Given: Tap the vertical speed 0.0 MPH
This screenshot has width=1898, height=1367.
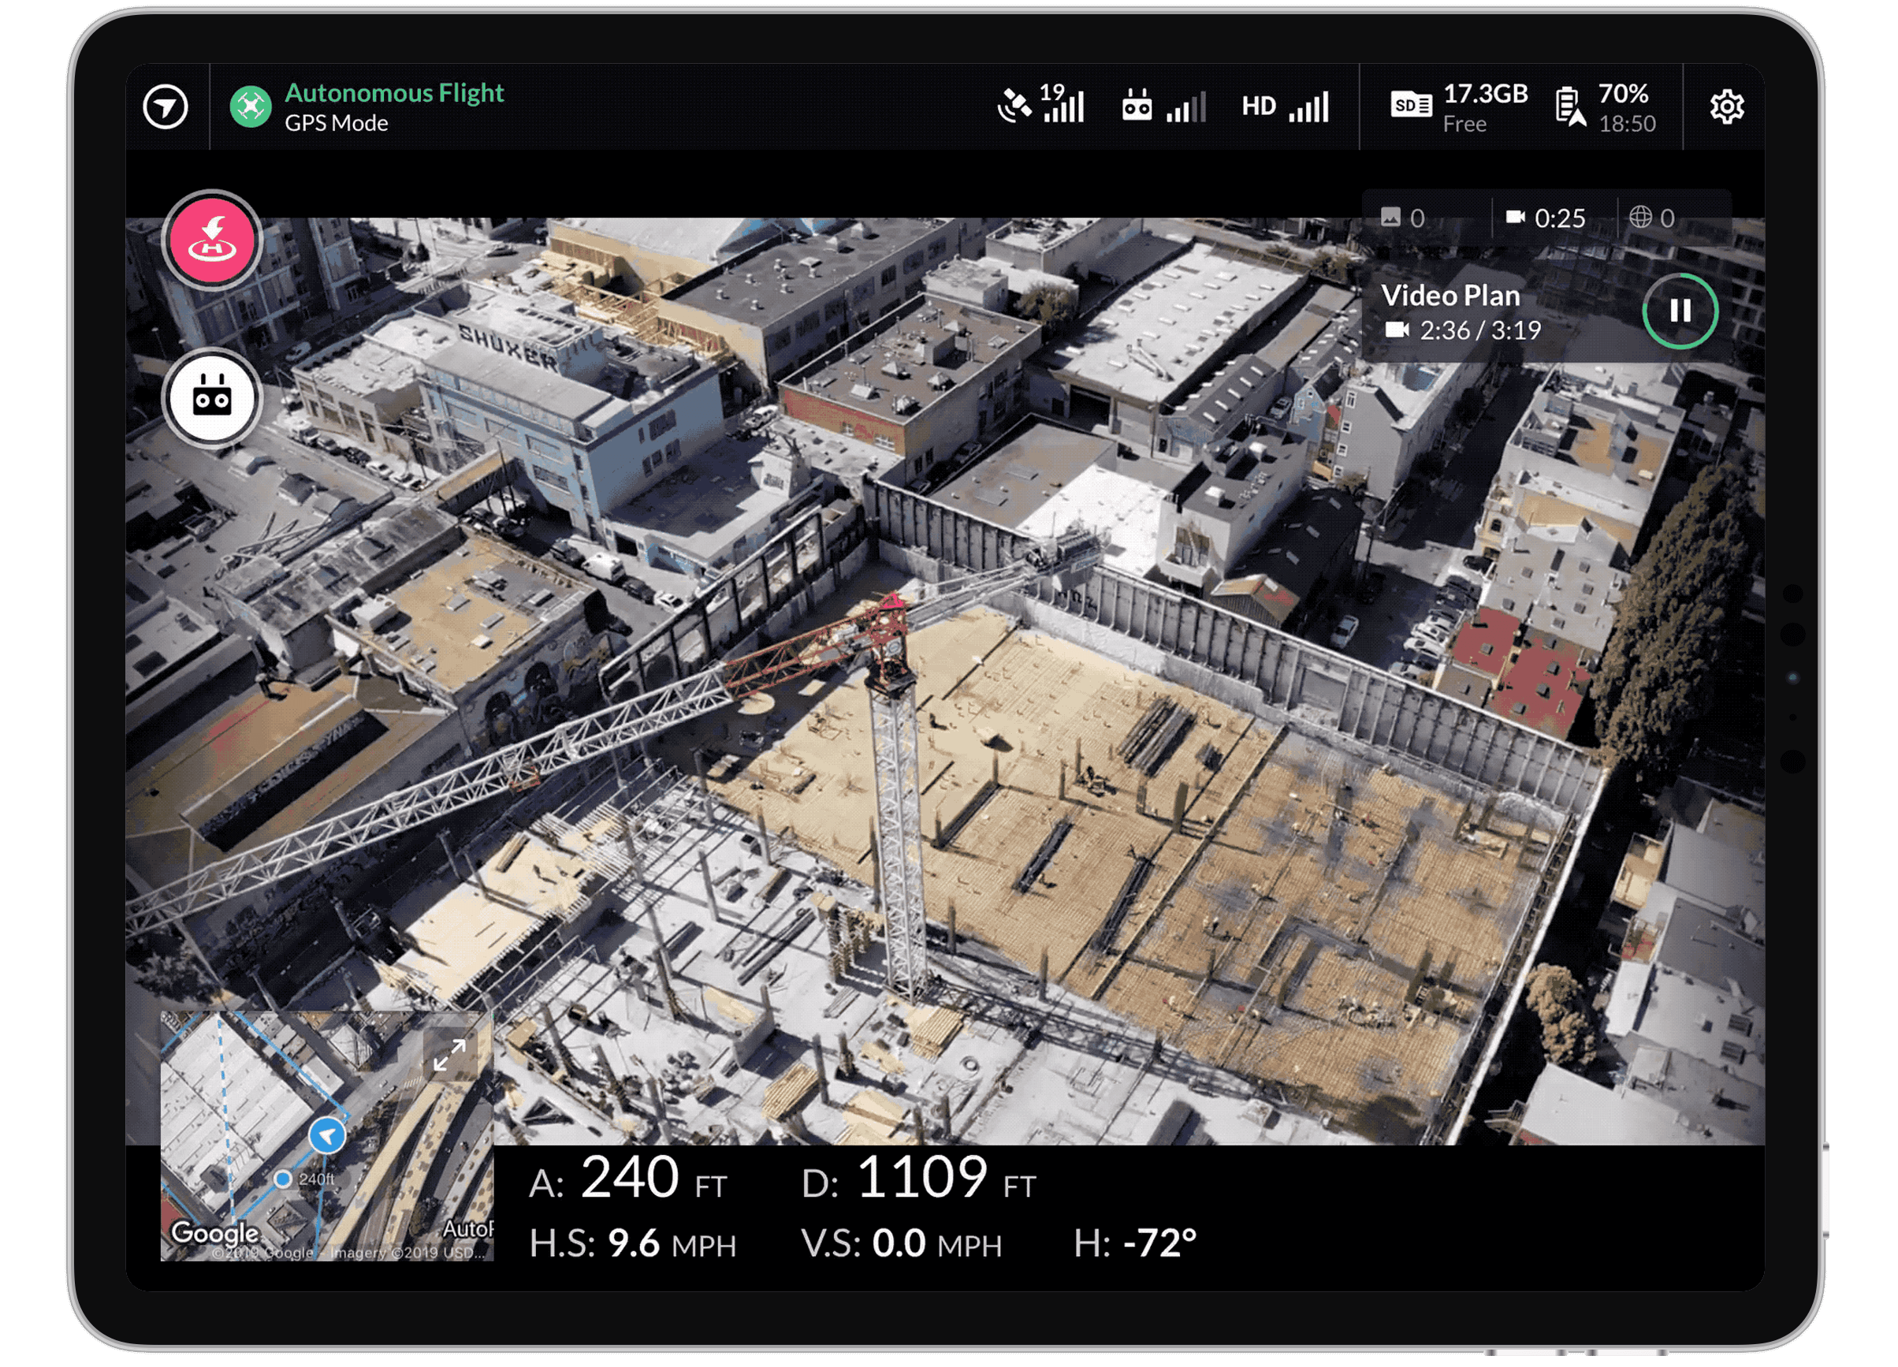Looking at the screenshot, I should click(x=901, y=1244).
